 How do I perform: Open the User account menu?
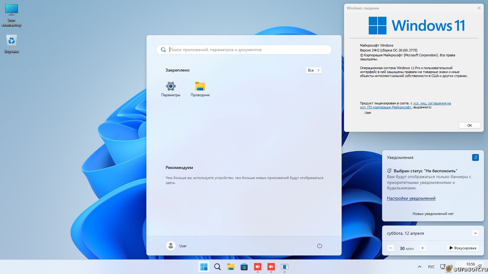click(177, 246)
